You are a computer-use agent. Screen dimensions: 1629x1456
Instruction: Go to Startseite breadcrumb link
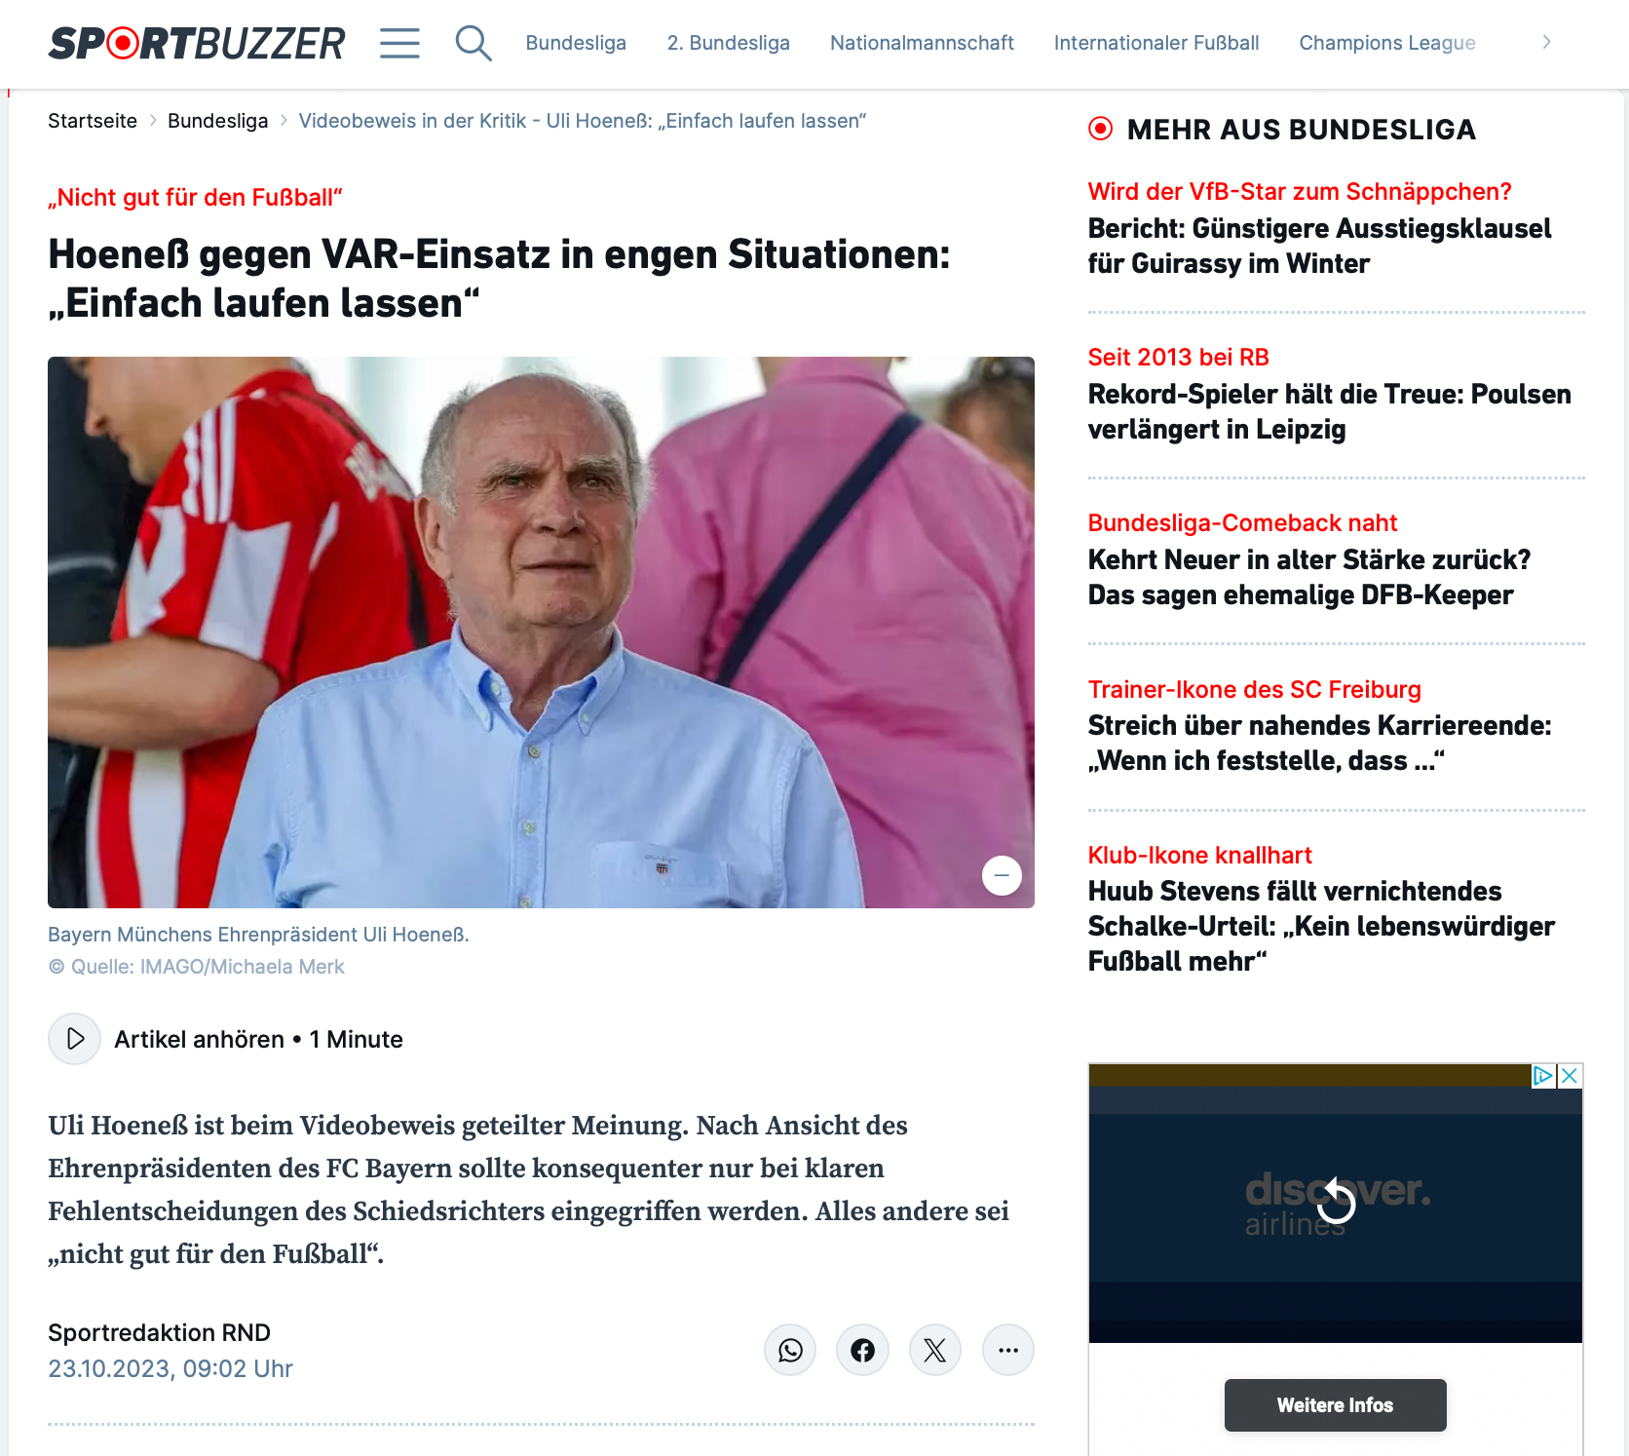pyautogui.click(x=93, y=121)
